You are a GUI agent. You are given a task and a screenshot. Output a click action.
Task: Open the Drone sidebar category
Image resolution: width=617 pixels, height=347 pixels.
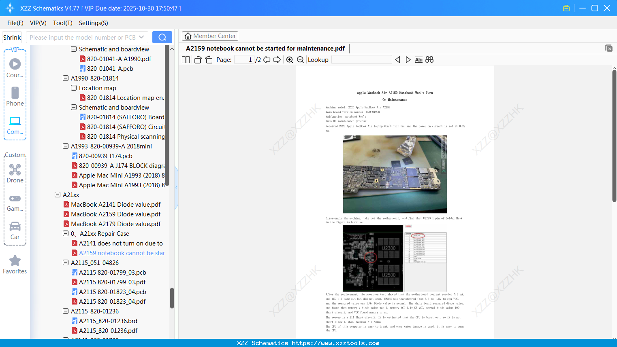15,173
